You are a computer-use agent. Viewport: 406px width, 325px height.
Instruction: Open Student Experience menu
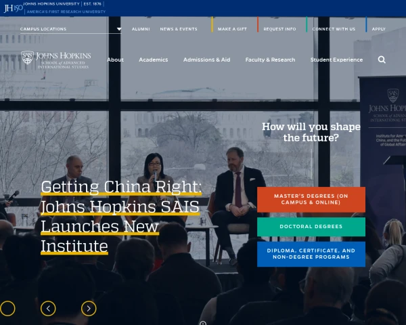click(x=336, y=60)
